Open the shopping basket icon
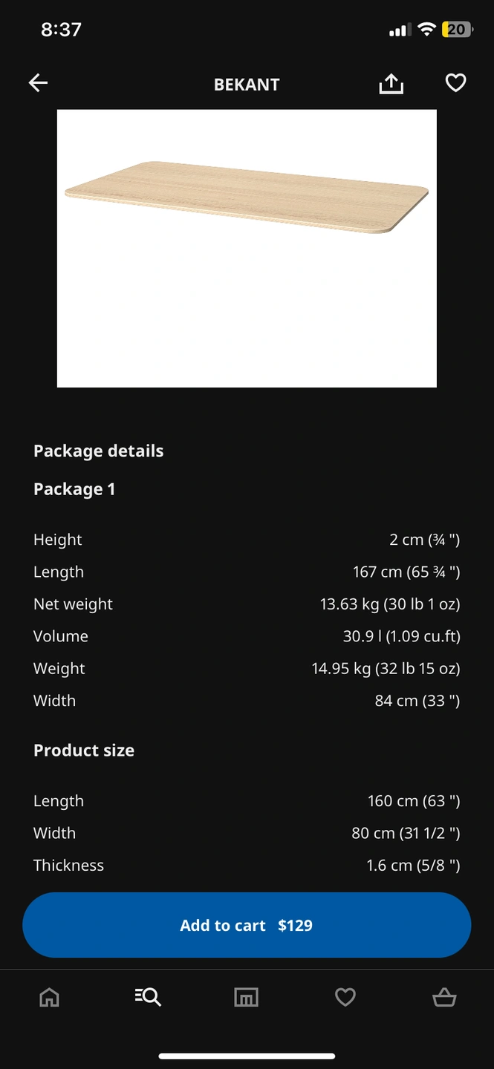This screenshot has width=494, height=1069. (x=444, y=998)
